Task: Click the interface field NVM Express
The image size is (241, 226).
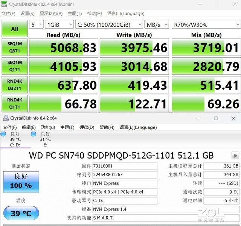Action: [125, 183]
